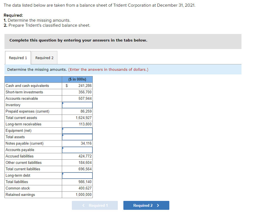The image size is (254, 214).
Task: Click the Total liabilities amount 986,140
Action: (x=85, y=182)
